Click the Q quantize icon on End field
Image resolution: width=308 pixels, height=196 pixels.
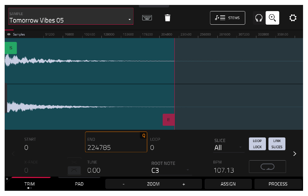point(143,136)
